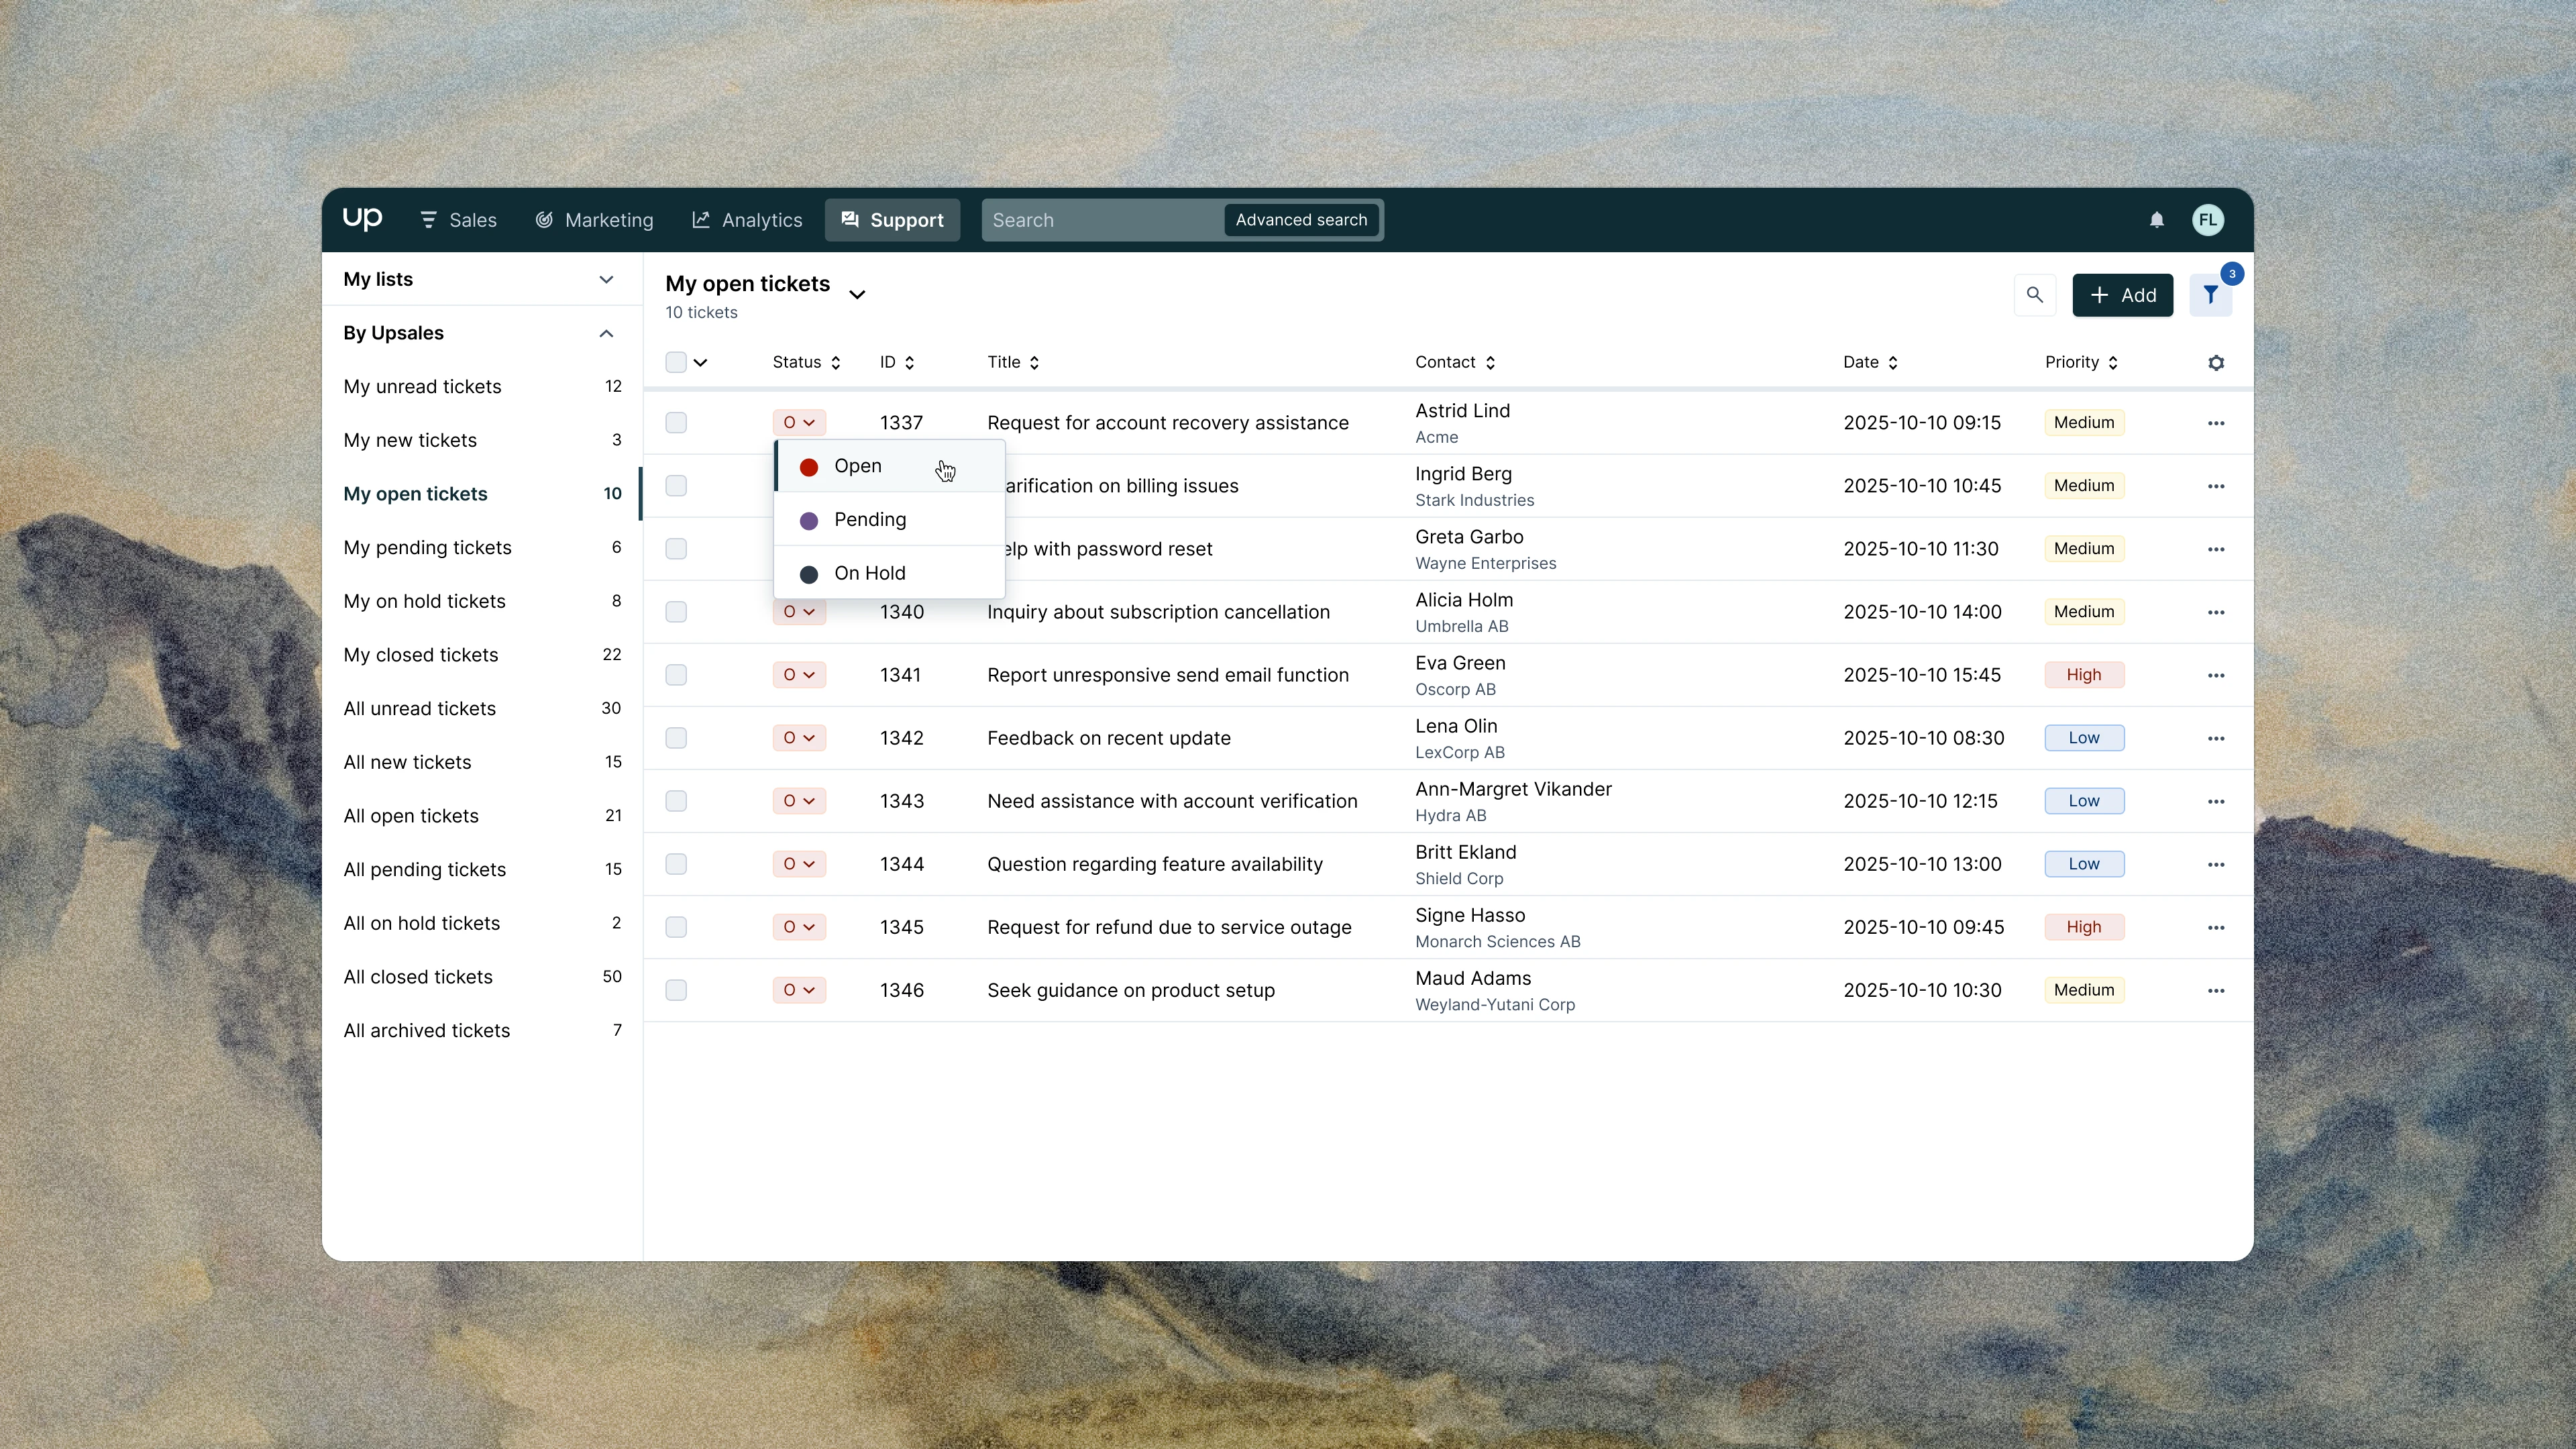The width and height of the screenshot is (2576, 1449).
Task: Open more options for ticket 1345
Action: click(2216, 927)
